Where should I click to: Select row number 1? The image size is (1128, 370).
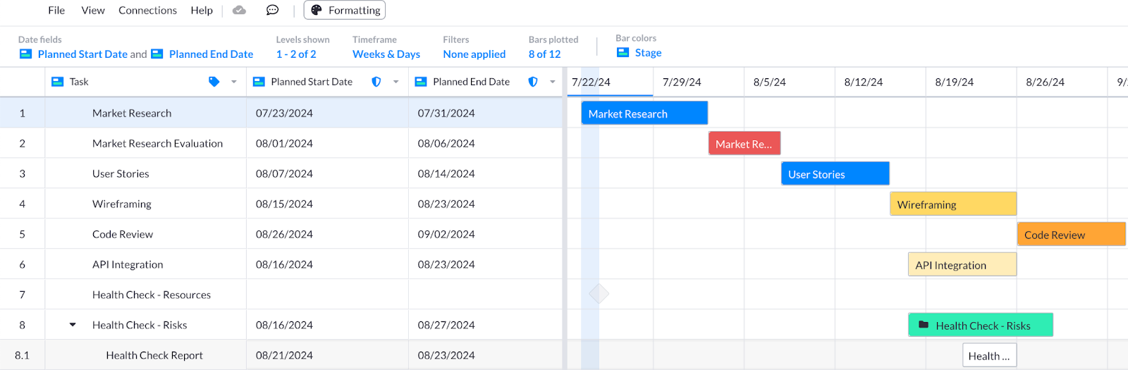coord(23,113)
